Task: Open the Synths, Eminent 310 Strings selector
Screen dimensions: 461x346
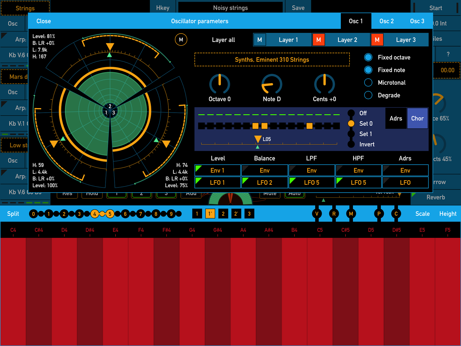Action: pyautogui.click(x=272, y=59)
